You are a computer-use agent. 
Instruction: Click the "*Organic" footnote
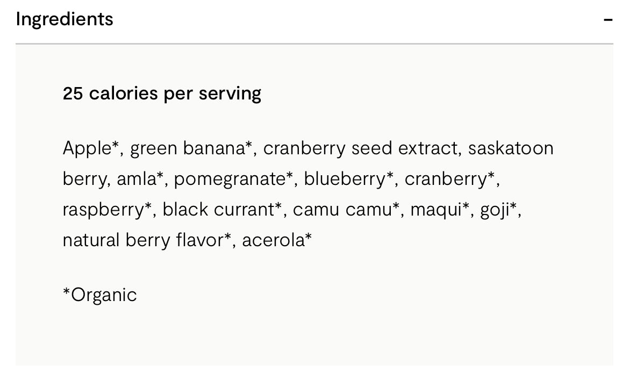point(100,295)
